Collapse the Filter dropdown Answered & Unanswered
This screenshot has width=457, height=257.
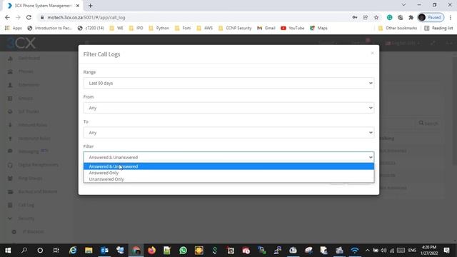(x=228, y=157)
